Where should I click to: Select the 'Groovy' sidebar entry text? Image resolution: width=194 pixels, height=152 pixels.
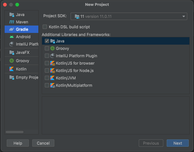(x=22, y=61)
